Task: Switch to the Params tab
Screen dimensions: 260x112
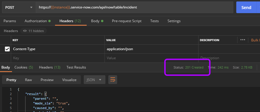Action: [10, 21]
